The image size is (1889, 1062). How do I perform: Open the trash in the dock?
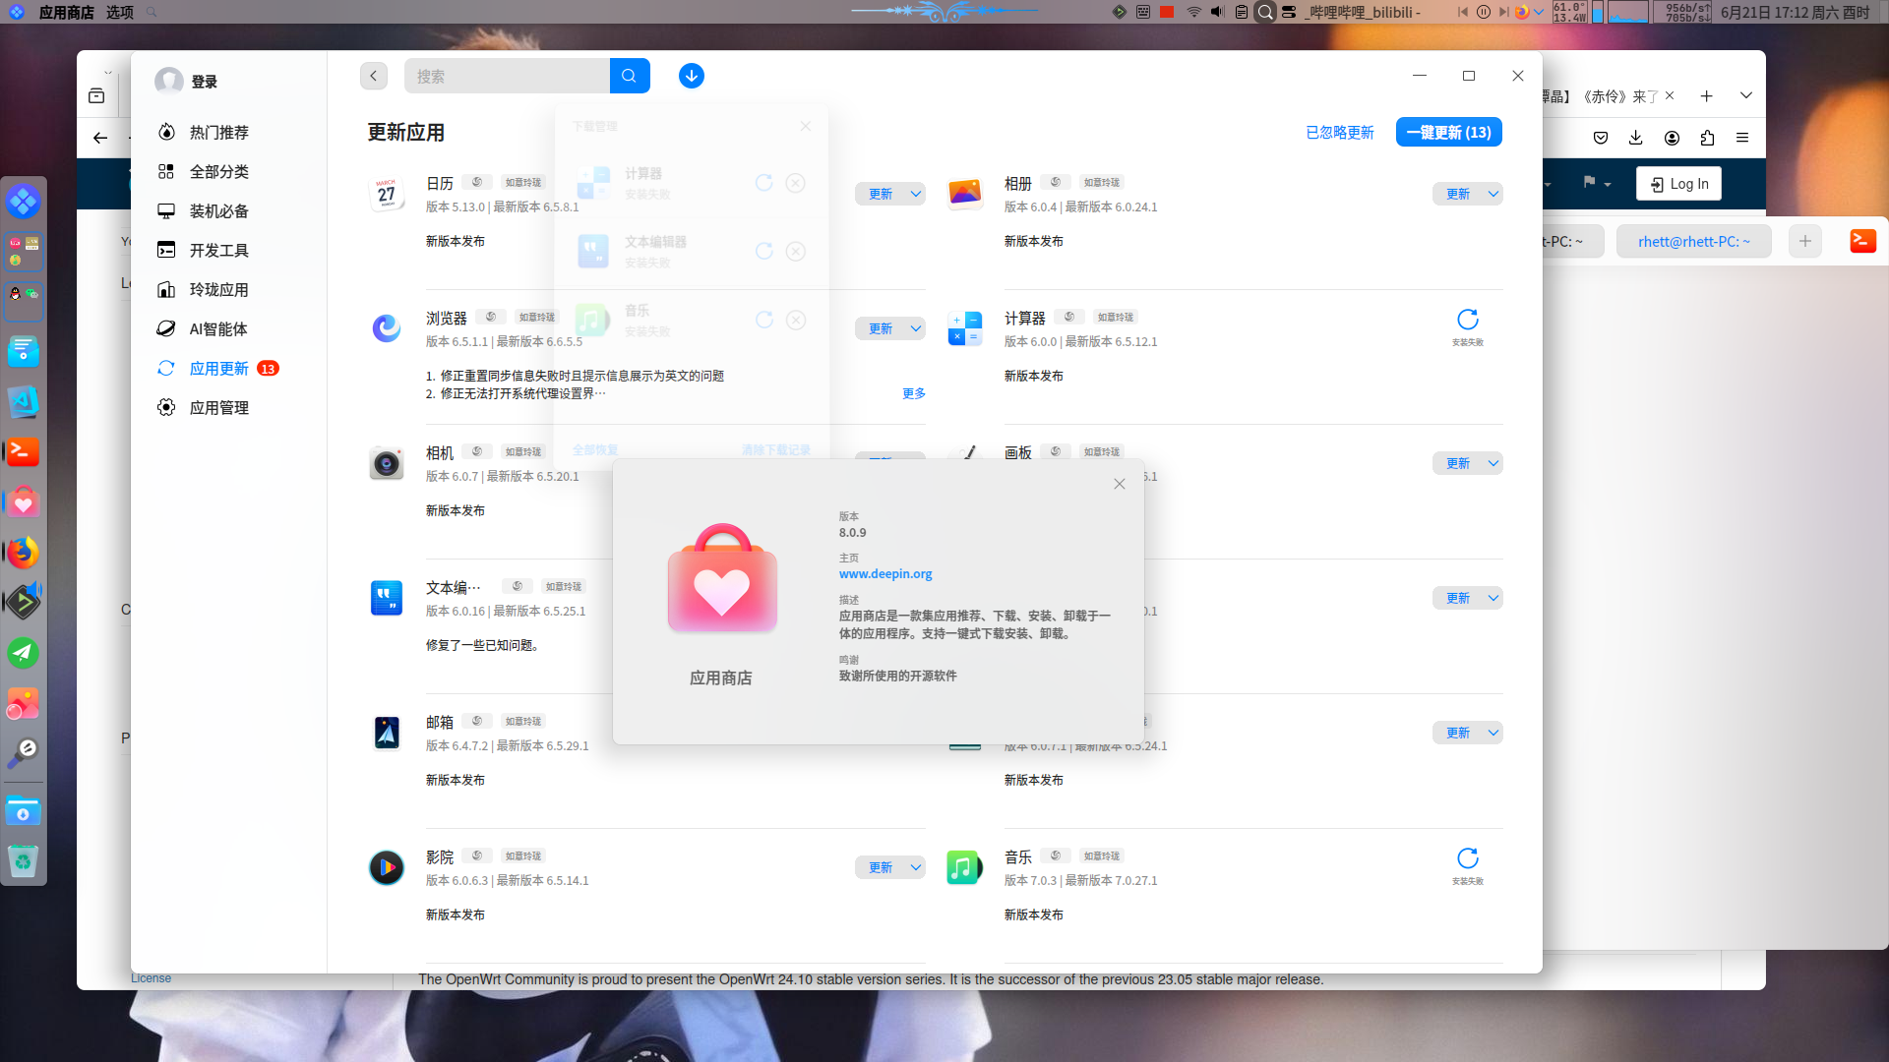point(24,862)
